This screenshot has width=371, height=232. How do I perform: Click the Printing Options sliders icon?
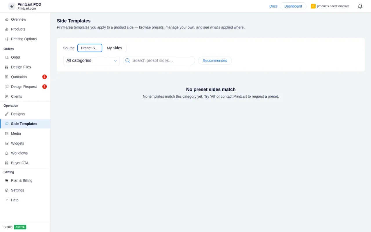[x=7, y=39]
